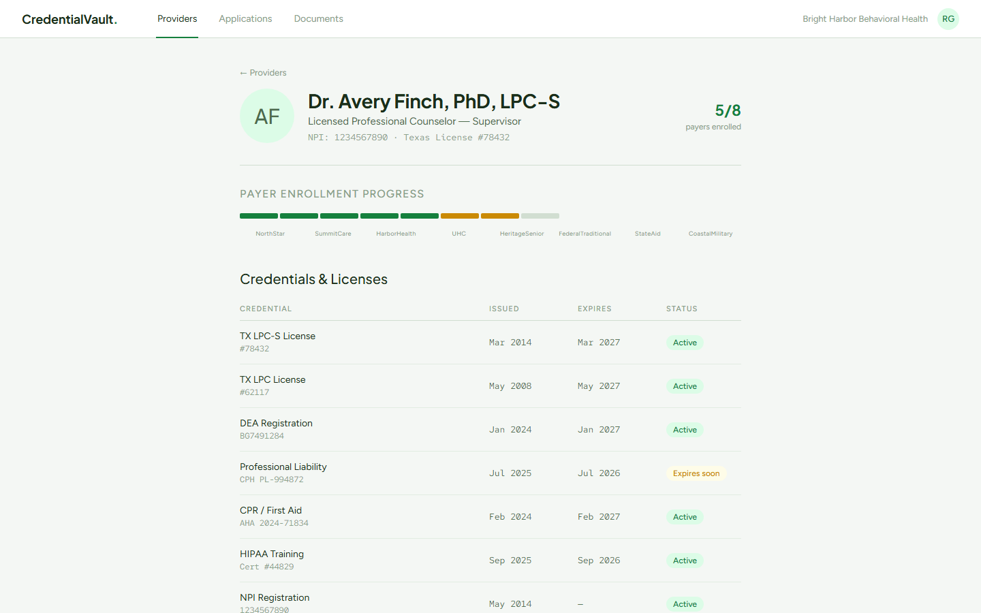Click license number #78432 under TX LPC-S
981x613 pixels.
255,349
